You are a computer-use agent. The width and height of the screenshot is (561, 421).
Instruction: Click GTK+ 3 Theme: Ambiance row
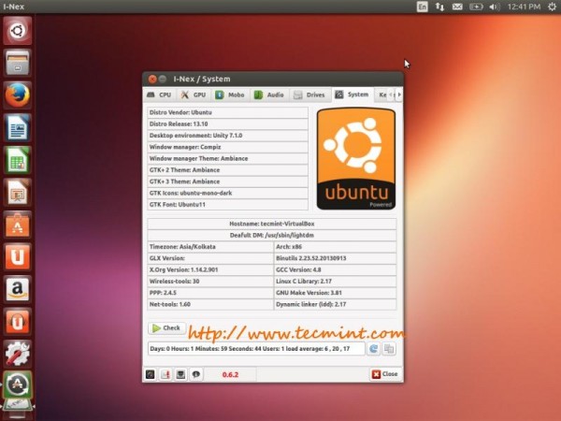click(227, 181)
